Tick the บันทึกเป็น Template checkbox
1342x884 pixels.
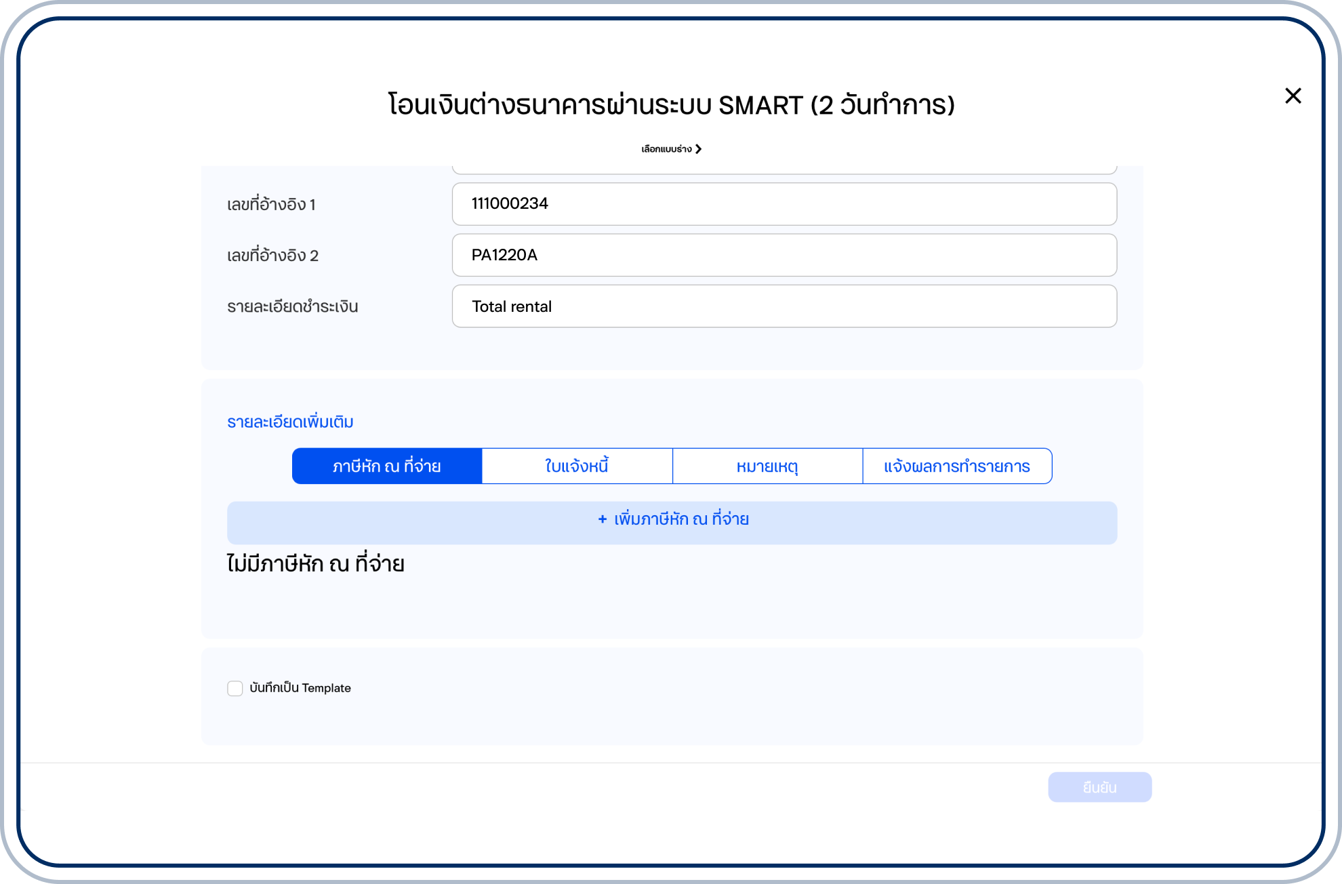235,688
